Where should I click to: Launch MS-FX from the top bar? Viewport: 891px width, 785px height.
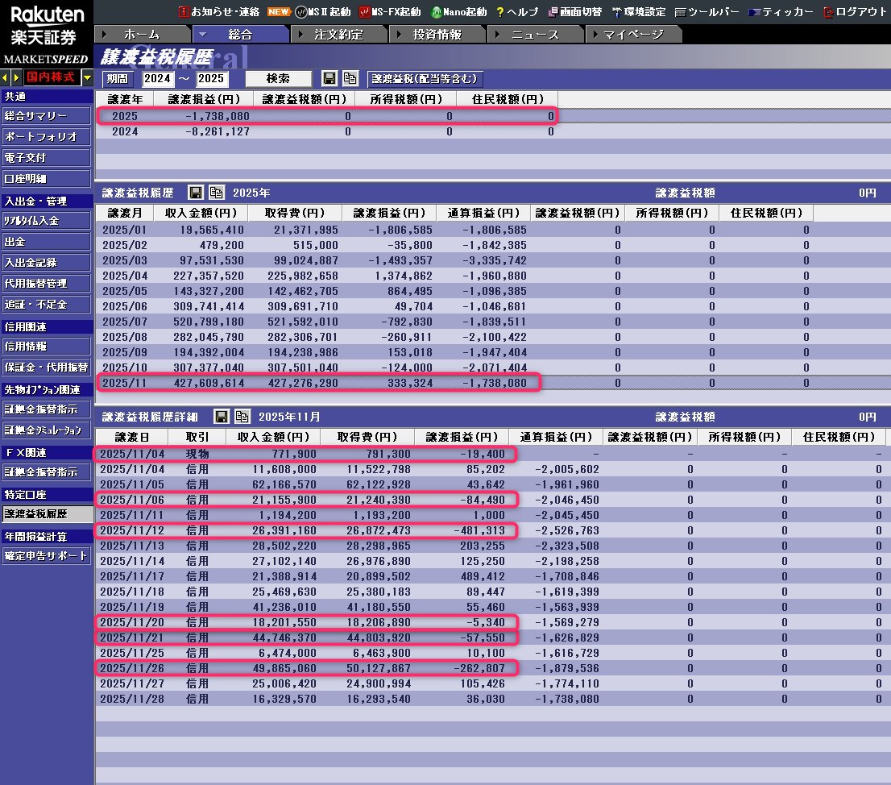tap(390, 12)
